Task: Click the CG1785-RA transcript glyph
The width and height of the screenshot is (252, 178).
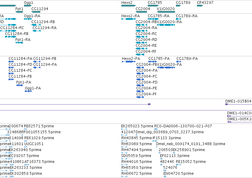Action: (x=153, y=19)
